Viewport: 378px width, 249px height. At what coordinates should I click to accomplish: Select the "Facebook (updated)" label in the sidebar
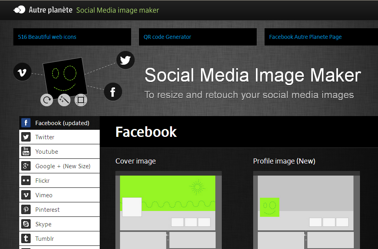pyautogui.click(x=62, y=123)
